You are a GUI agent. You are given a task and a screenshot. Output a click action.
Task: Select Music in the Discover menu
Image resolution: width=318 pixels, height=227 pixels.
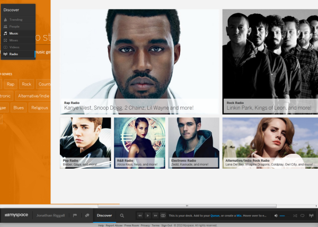(x=14, y=33)
